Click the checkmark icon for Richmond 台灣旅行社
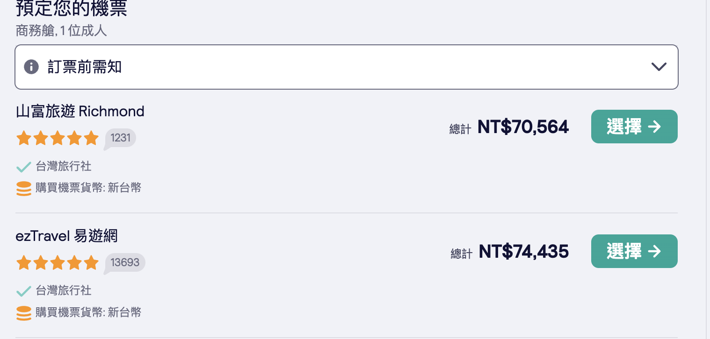Image resolution: width=710 pixels, height=339 pixels. click(x=23, y=167)
